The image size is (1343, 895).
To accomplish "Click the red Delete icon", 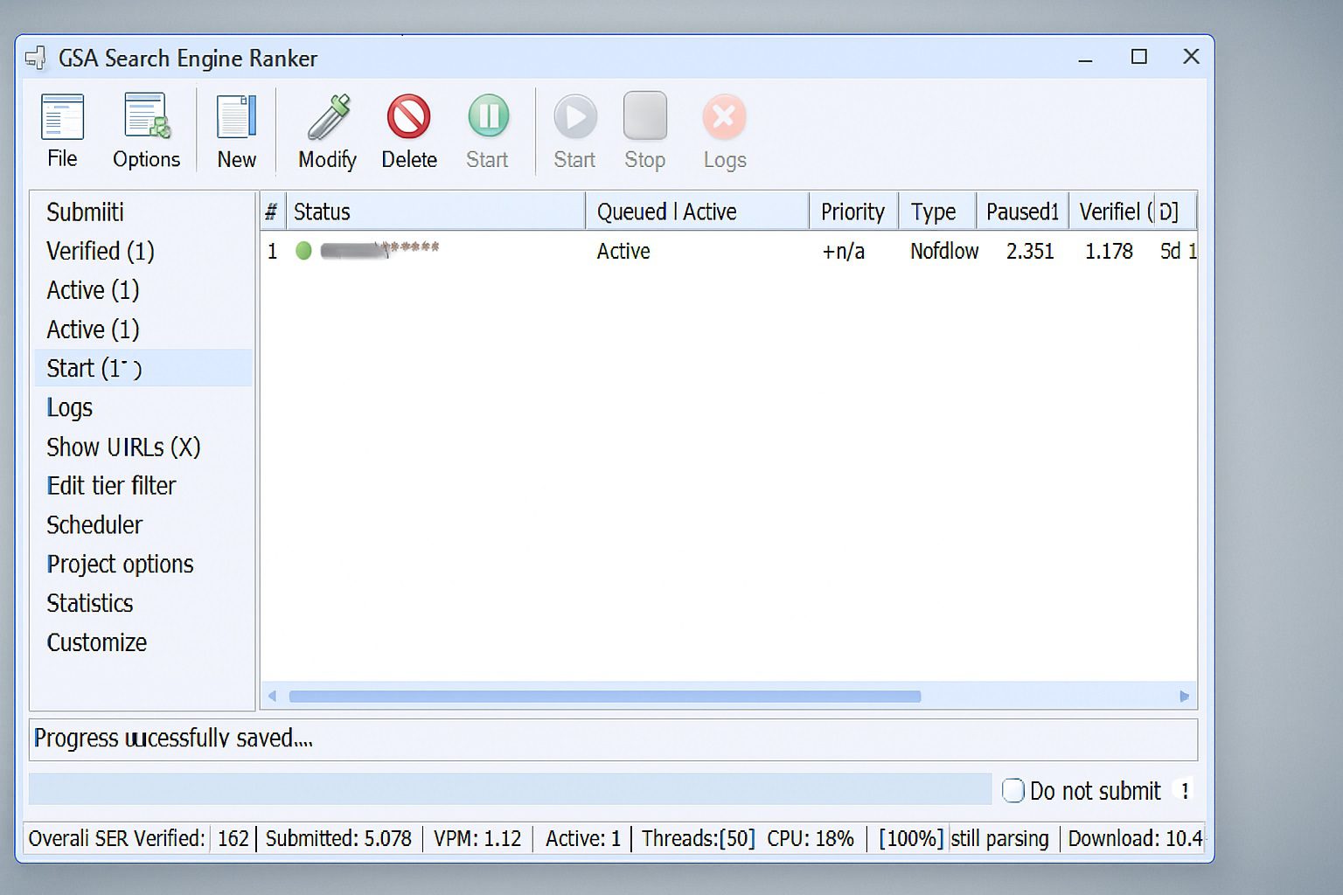I will pyautogui.click(x=409, y=117).
